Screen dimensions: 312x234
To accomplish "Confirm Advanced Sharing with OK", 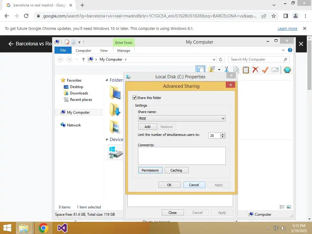I will coord(169,185).
